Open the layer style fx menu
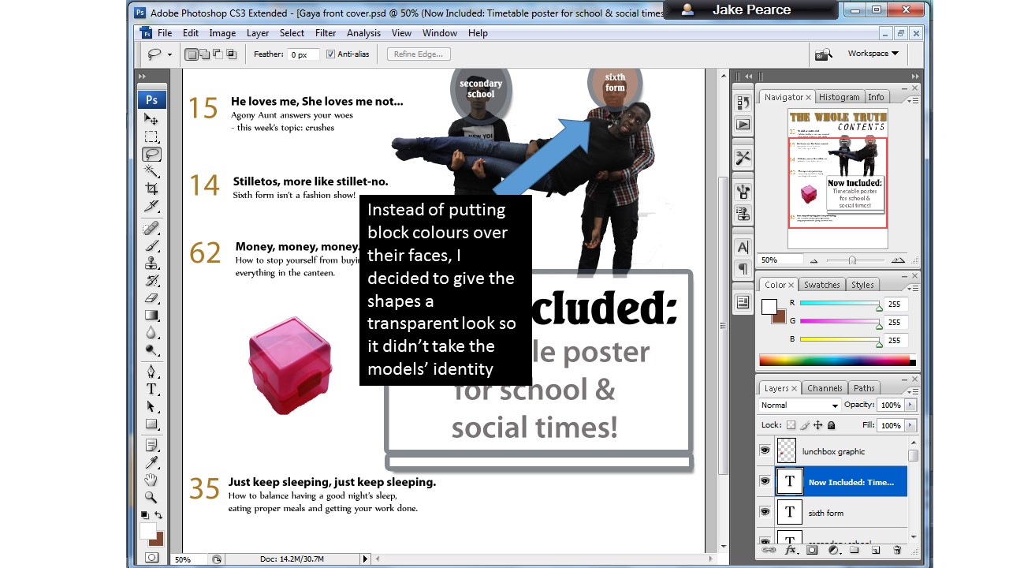The height and width of the screenshot is (568, 1009). [791, 550]
